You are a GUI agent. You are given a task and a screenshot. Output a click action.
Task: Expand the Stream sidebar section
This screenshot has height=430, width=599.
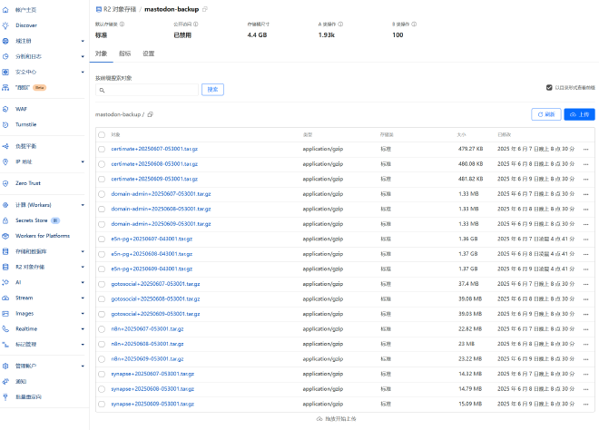tap(83, 298)
